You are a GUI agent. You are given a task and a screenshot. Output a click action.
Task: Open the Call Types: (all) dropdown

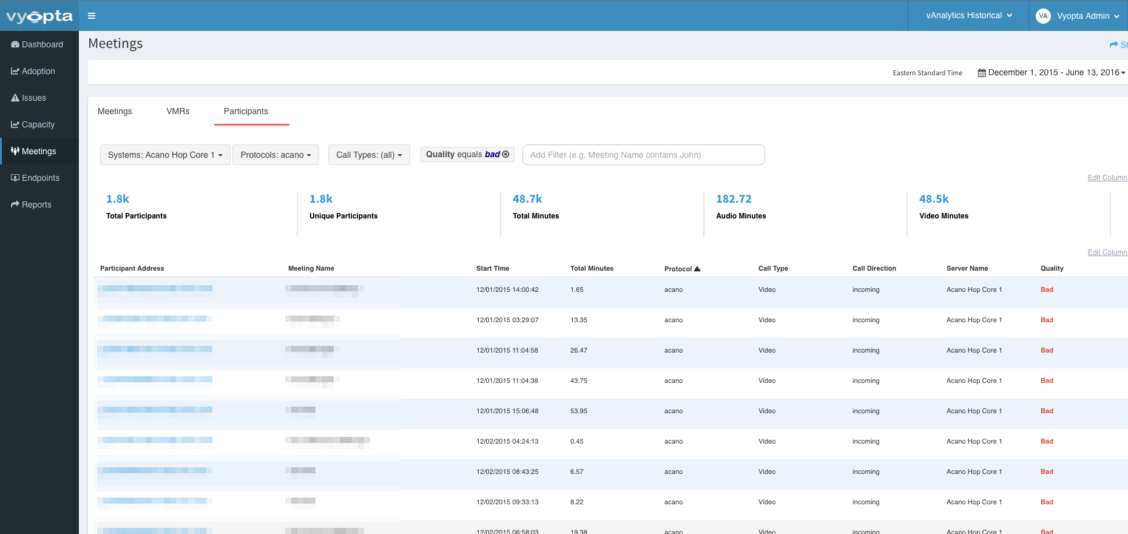pyautogui.click(x=369, y=155)
